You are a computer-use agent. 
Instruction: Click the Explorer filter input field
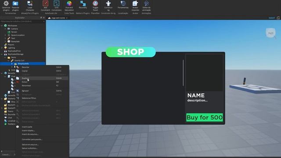tap(22, 22)
